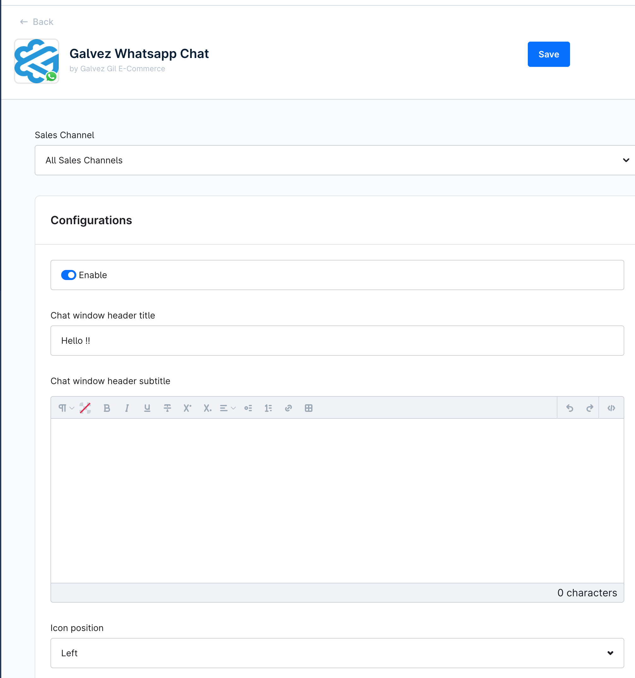The width and height of the screenshot is (635, 678).
Task: Toggle bold formatting in subtitle editor
Action: pos(107,408)
